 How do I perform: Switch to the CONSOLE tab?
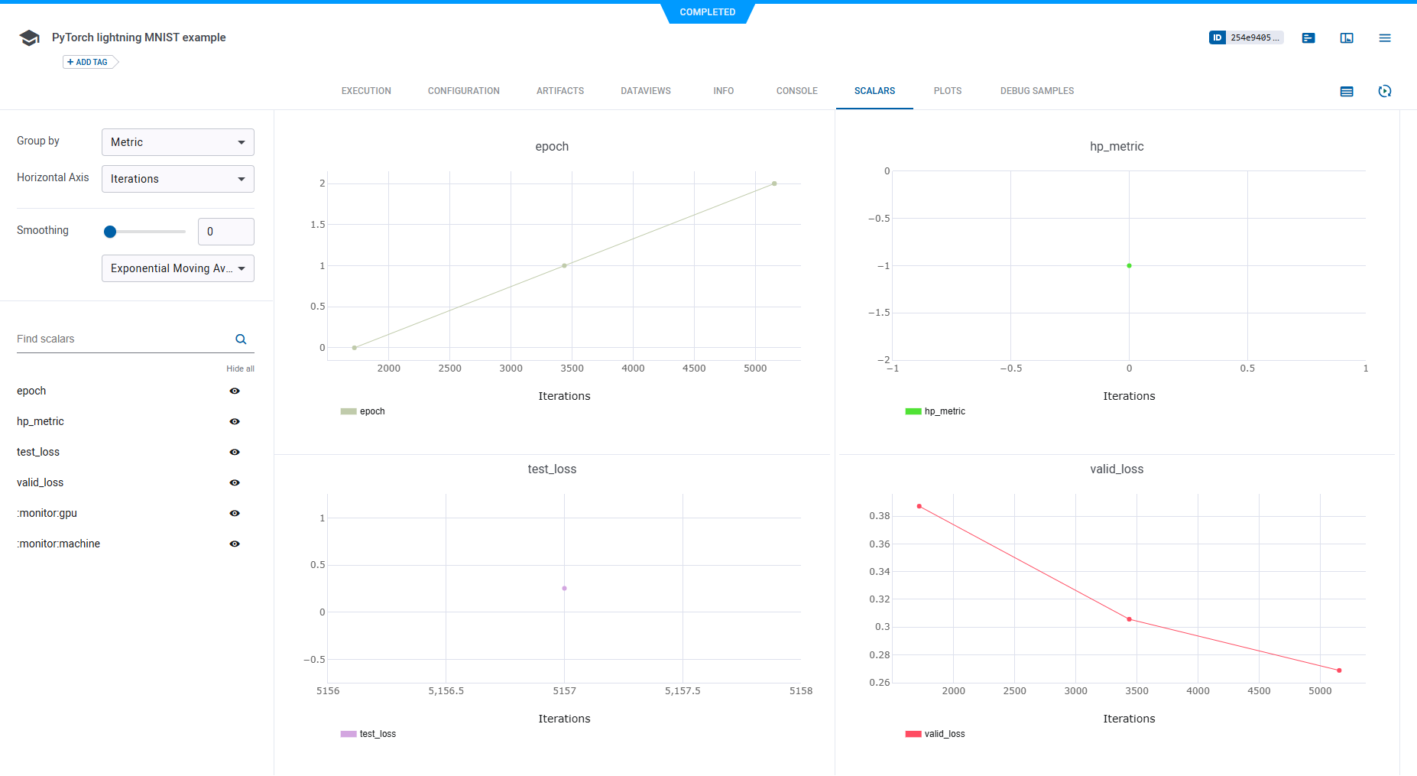796,91
